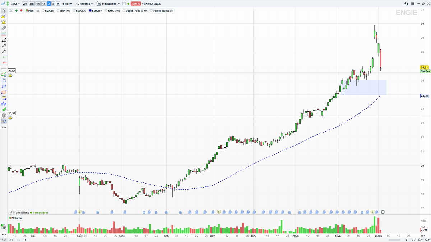The image size is (431, 242).
Task: Click the info icon beside Indicateurs
Action: coord(124,4)
